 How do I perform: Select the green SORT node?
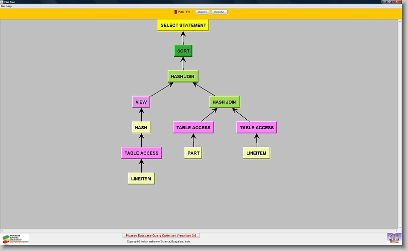tap(183, 51)
